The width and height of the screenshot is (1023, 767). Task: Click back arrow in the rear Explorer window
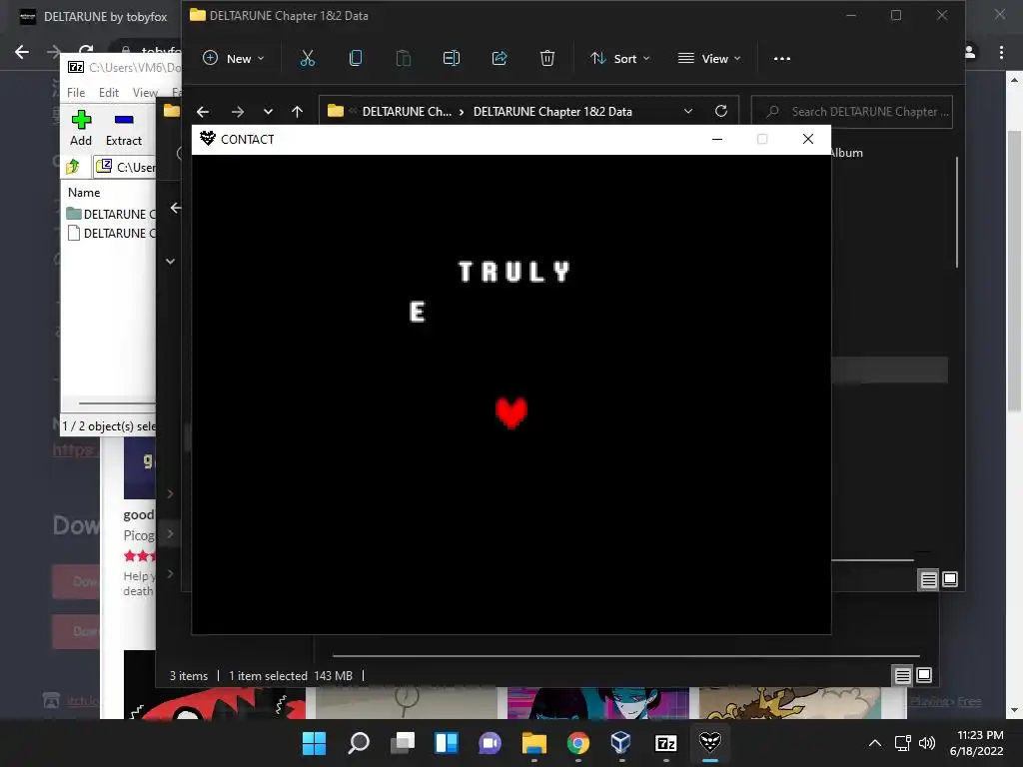[176, 208]
